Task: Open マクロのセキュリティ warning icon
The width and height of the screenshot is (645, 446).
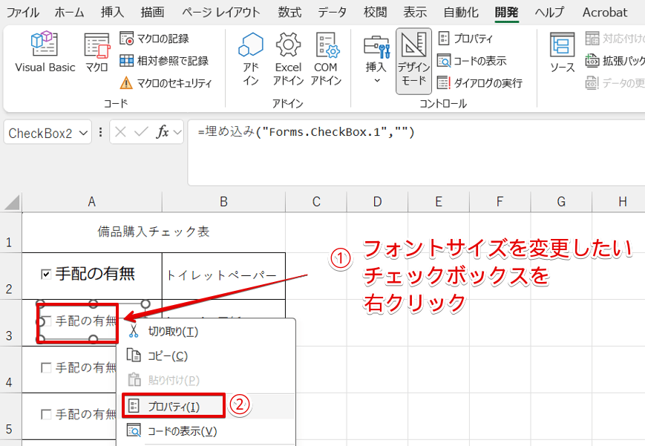Action: point(126,83)
